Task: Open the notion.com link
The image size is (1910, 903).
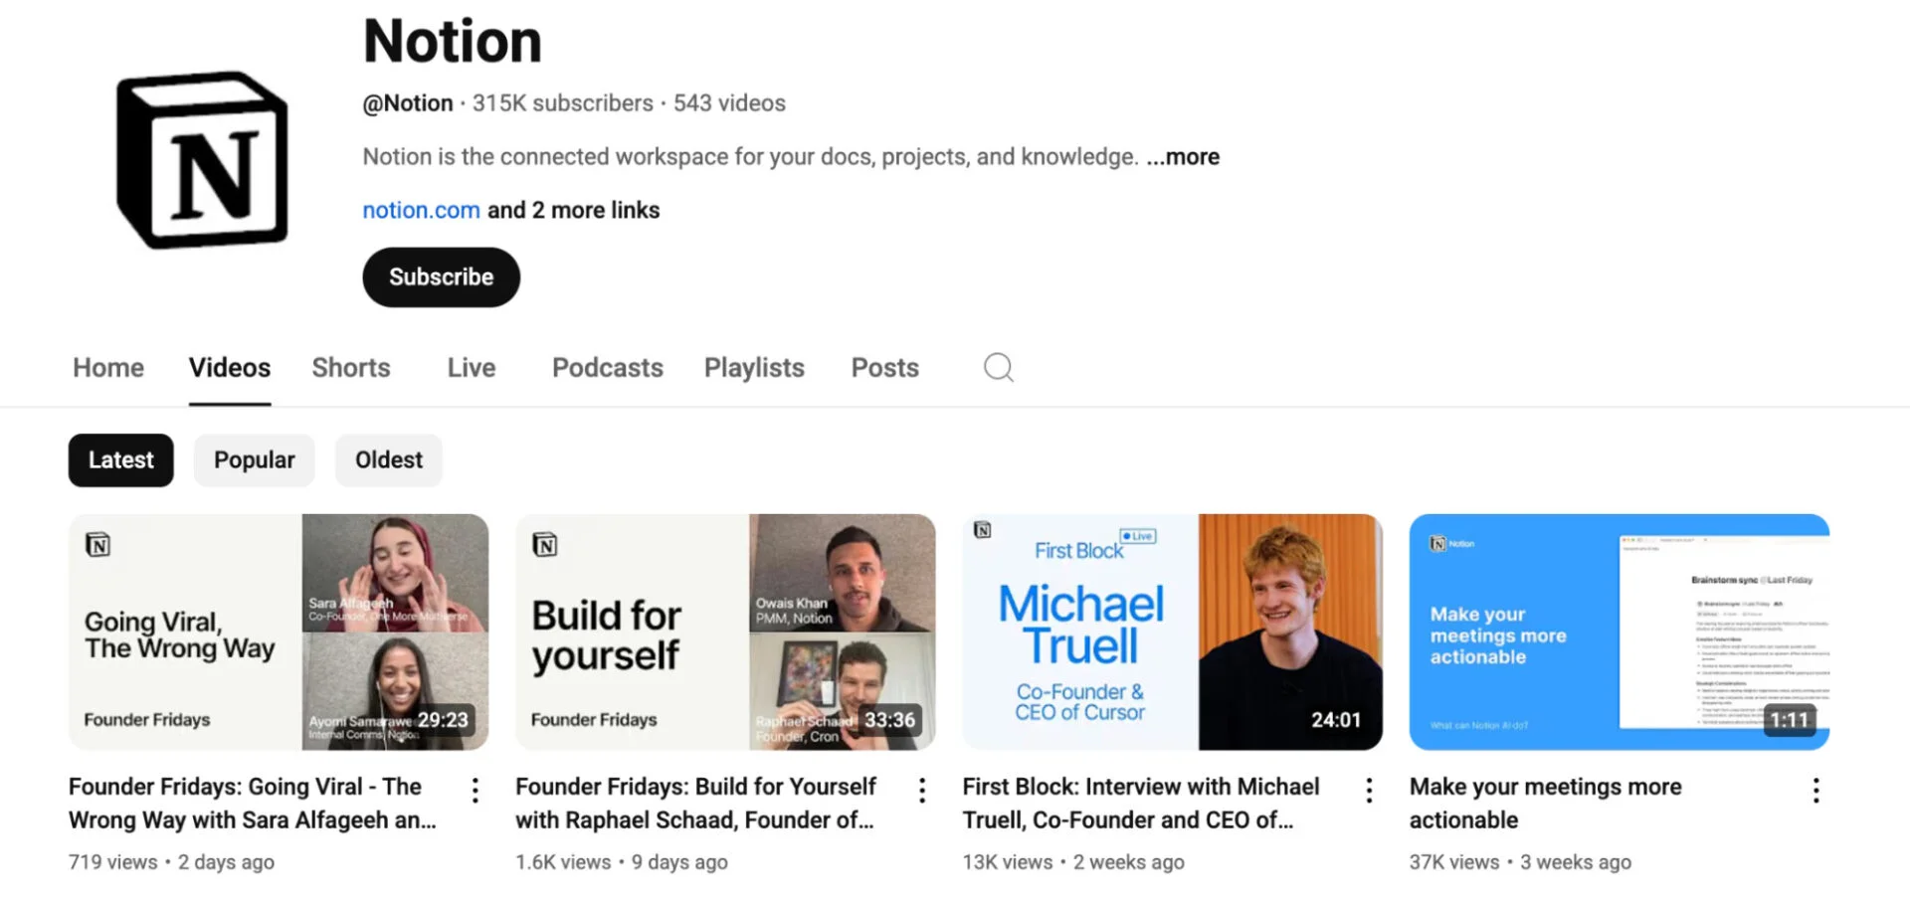Action: [x=420, y=210]
